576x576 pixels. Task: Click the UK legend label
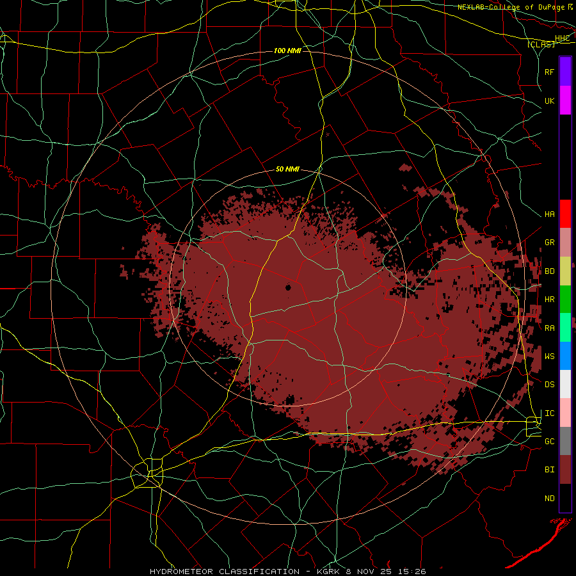pos(549,100)
